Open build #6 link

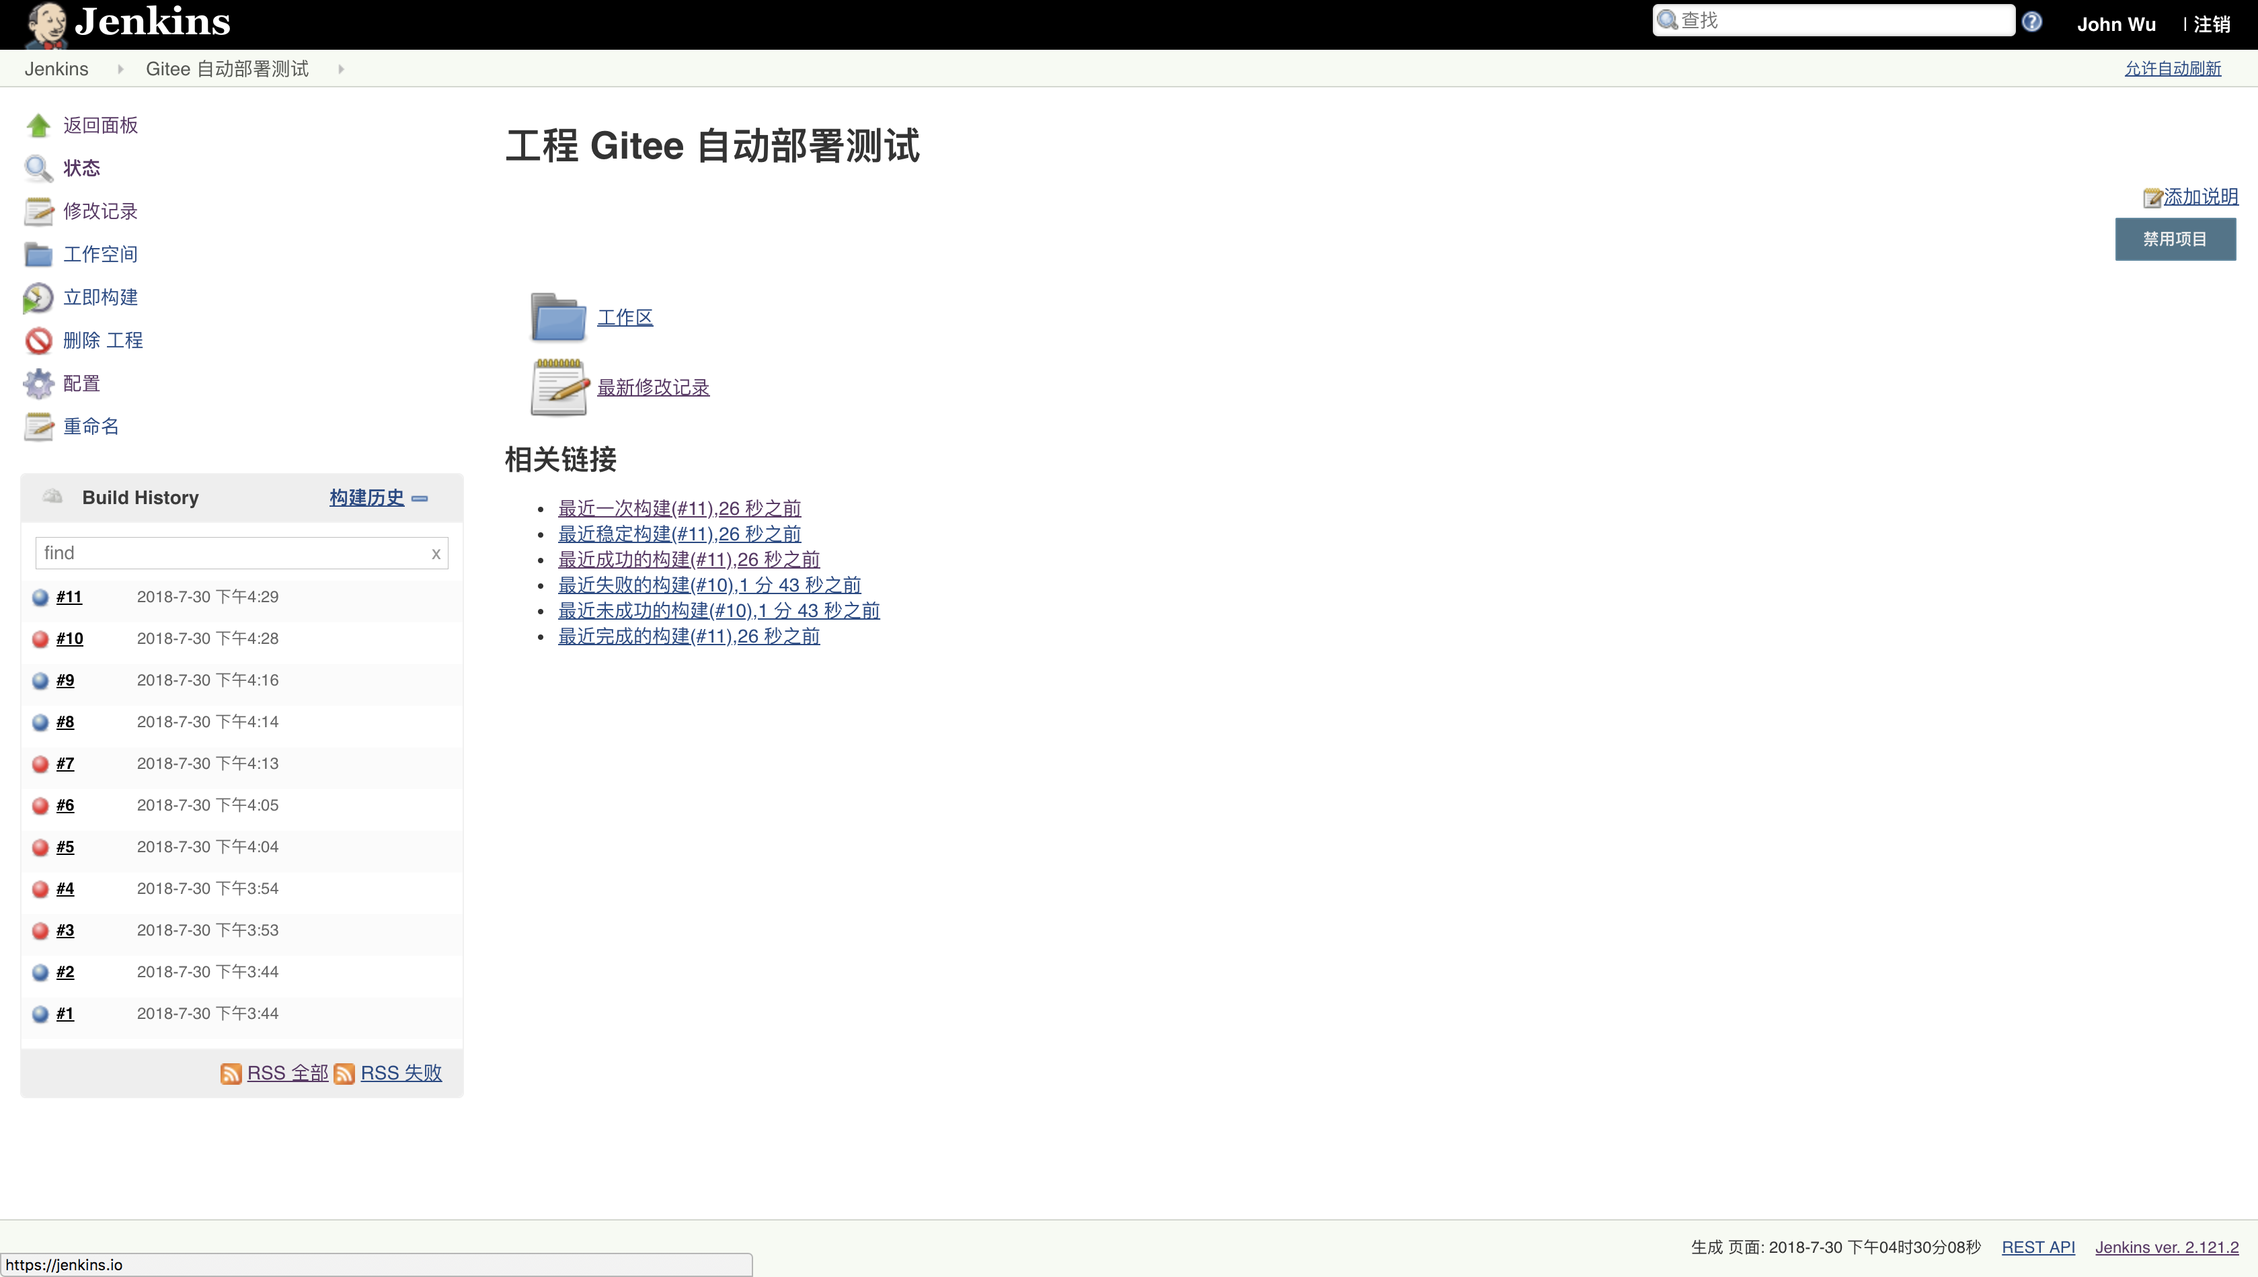(x=65, y=805)
